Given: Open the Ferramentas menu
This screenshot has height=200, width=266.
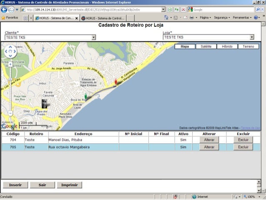Looking at the screenshot, I should coord(242,18).
